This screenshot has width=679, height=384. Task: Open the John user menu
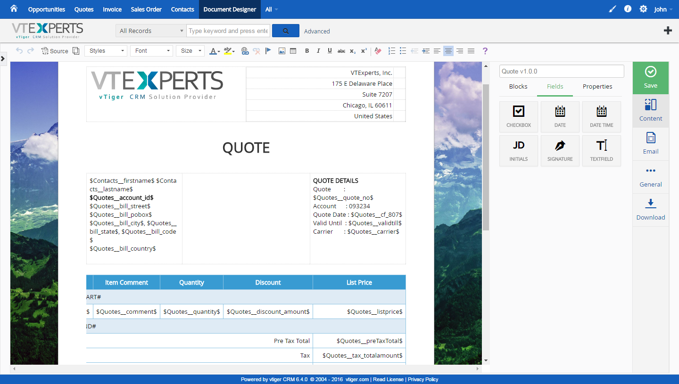click(x=663, y=9)
